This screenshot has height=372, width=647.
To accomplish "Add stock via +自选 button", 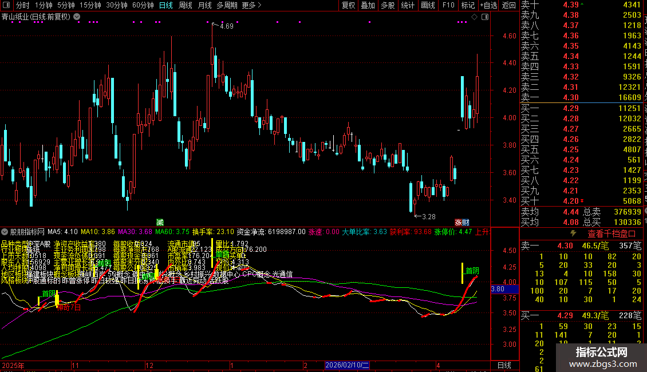I will click(x=489, y=5).
